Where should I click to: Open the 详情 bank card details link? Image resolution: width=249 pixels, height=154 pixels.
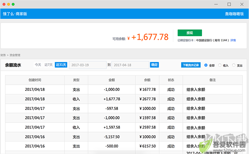tap(233, 41)
